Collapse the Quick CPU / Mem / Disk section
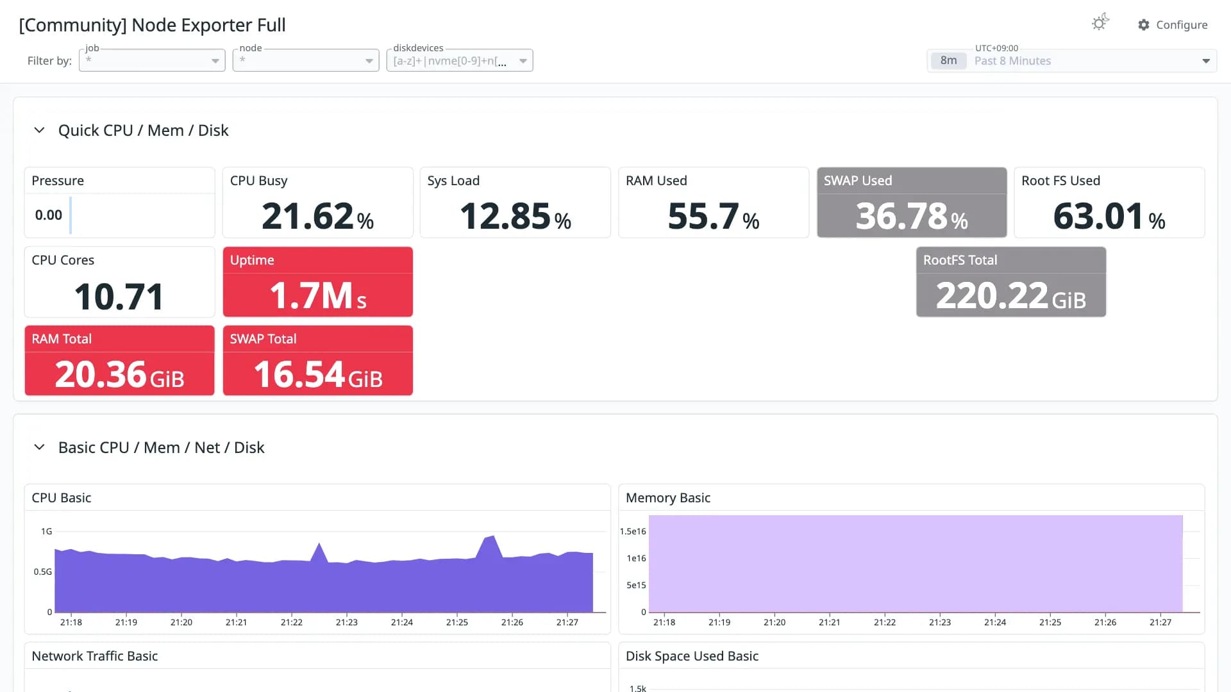 click(39, 130)
